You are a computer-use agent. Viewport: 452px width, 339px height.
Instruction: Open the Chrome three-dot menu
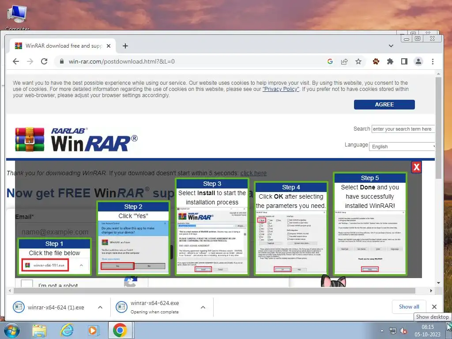[433, 61]
